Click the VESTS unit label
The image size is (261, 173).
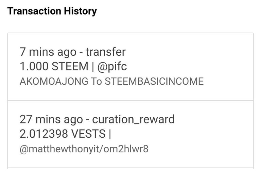[x=88, y=134]
